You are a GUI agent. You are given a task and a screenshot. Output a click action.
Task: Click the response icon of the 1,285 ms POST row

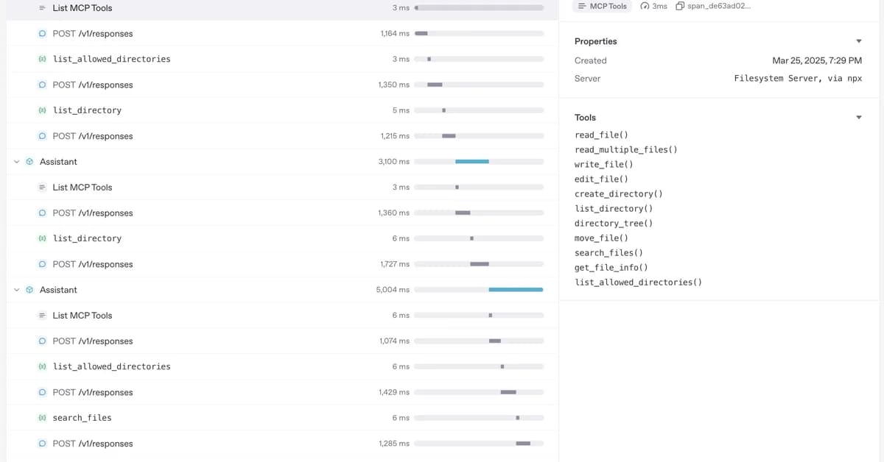point(43,444)
